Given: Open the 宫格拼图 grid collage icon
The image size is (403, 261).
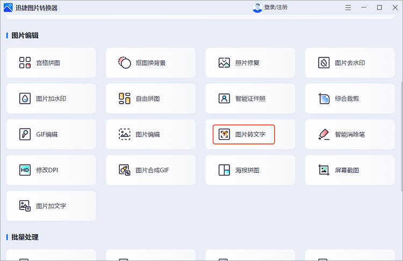Looking at the screenshot, I should coord(25,63).
